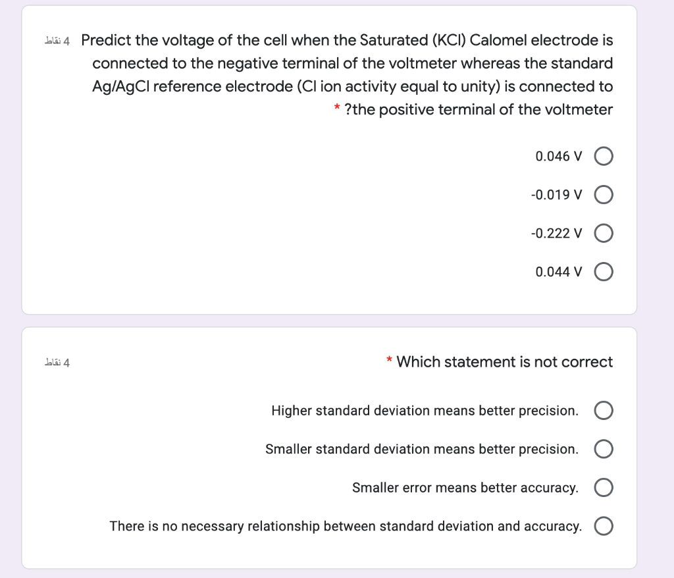Click the '0.046 V' answer label text
Image resolution: width=674 pixels, height=578 pixels.
pyautogui.click(x=558, y=156)
